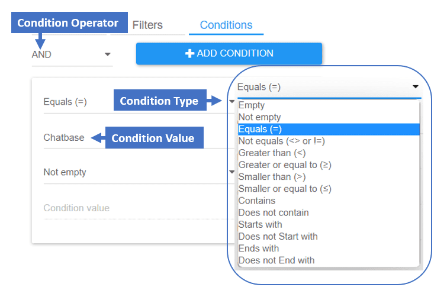Expand the Equals (=) condition type dropdown arrow
This screenshot has height=300, width=447.
click(x=231, y=101)
